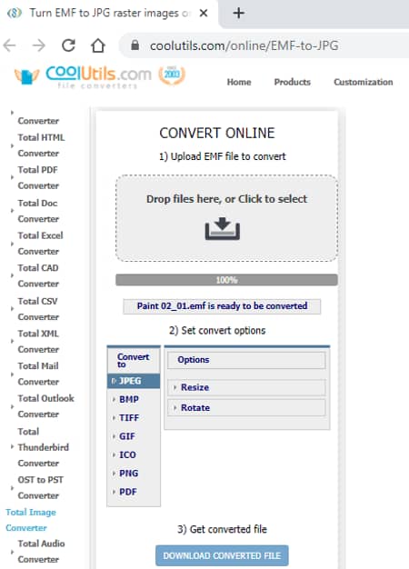
Task: Open Total HTML Converter sidebar link
Action: pos(42,145)
